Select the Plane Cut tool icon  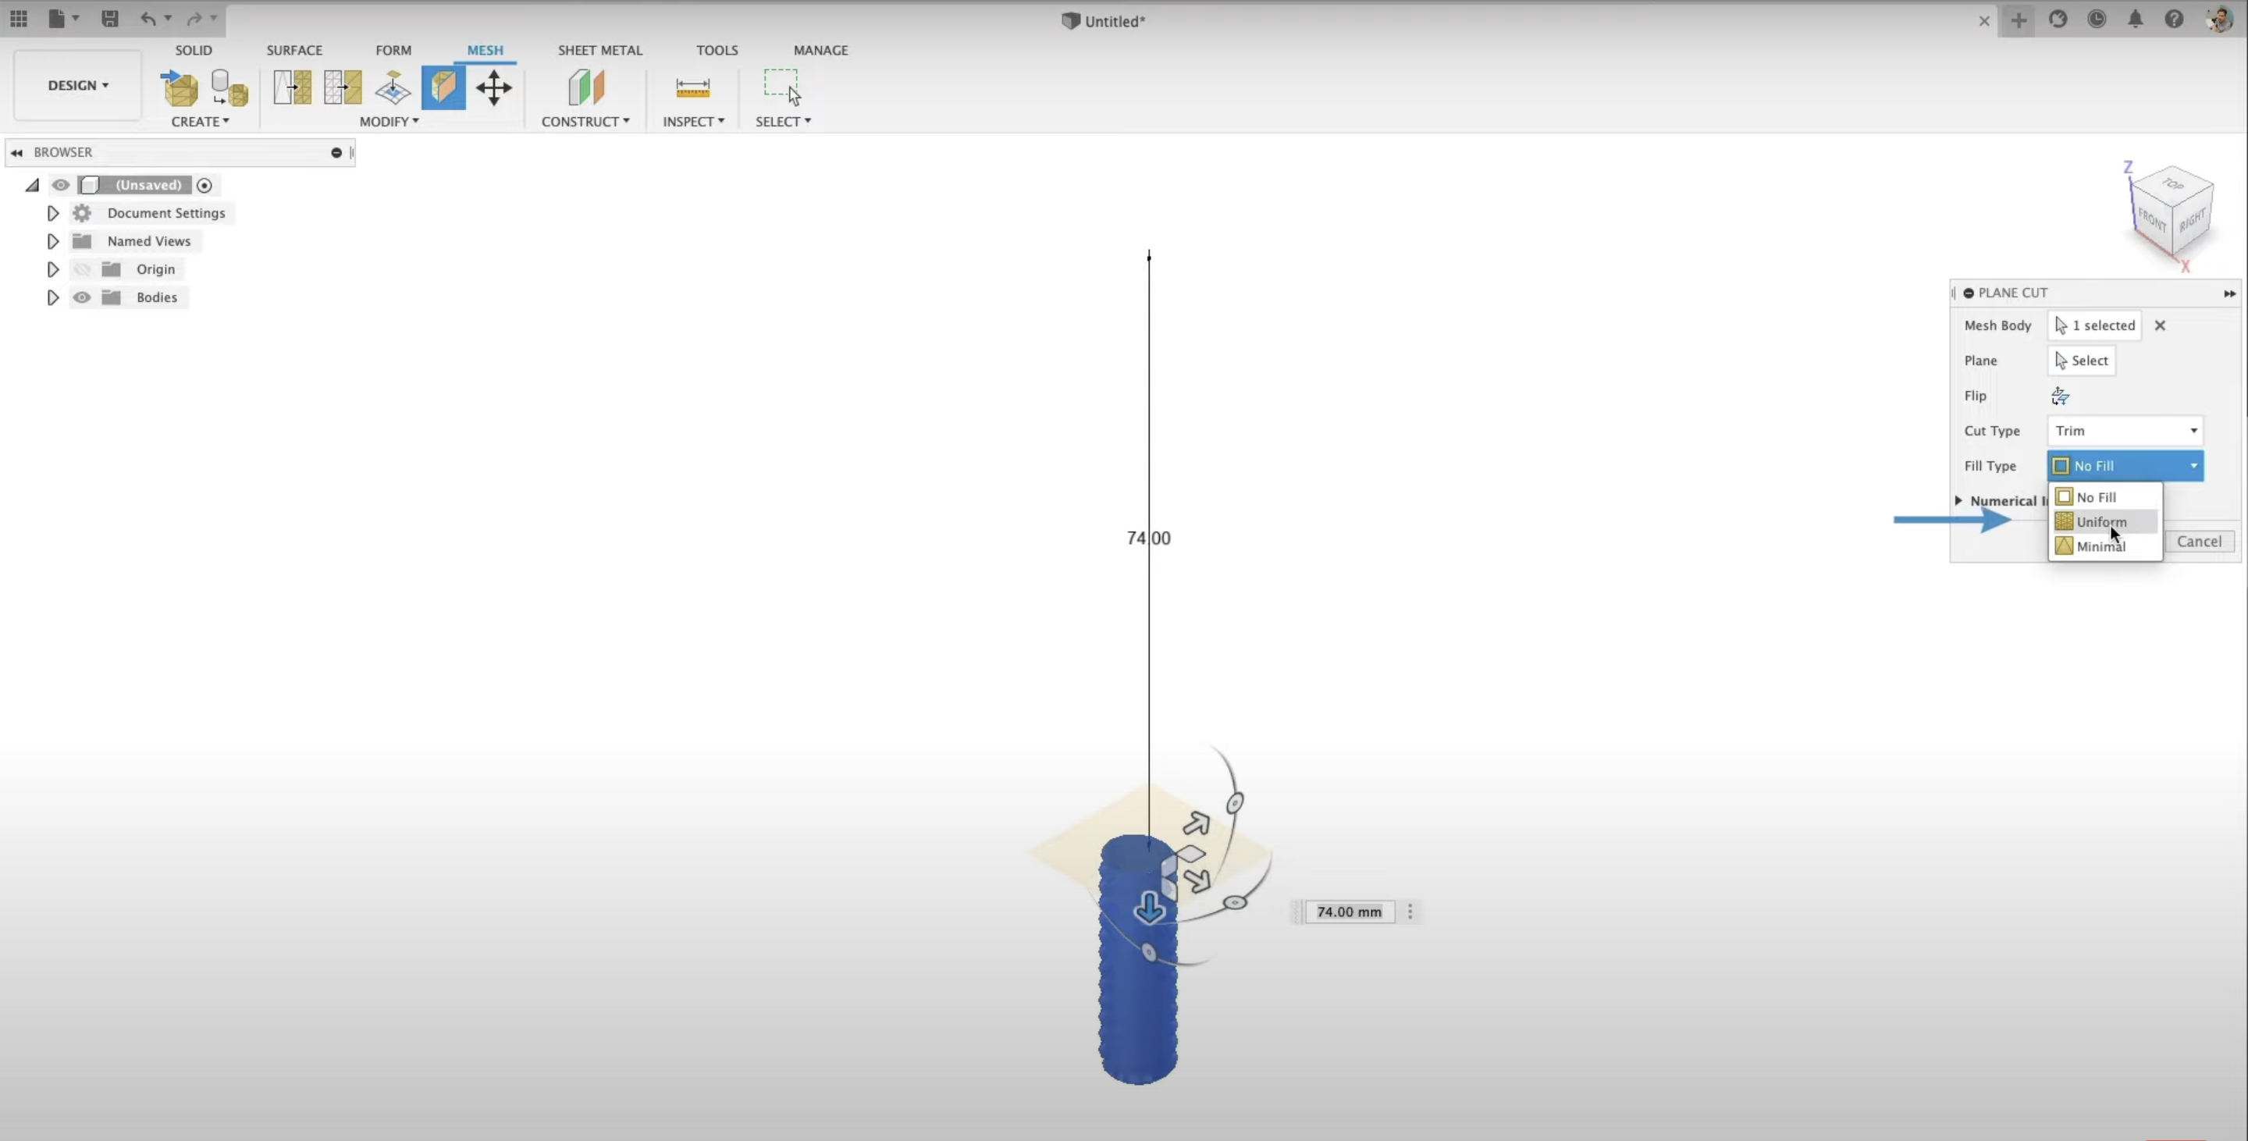click(443, 88)
